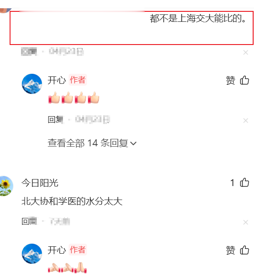Image resolution: width=254 pixels, height=276 pixels.
Task: Dismiss 开心's thumbs-up reply with its X
Action: click(x=246, y=121)
